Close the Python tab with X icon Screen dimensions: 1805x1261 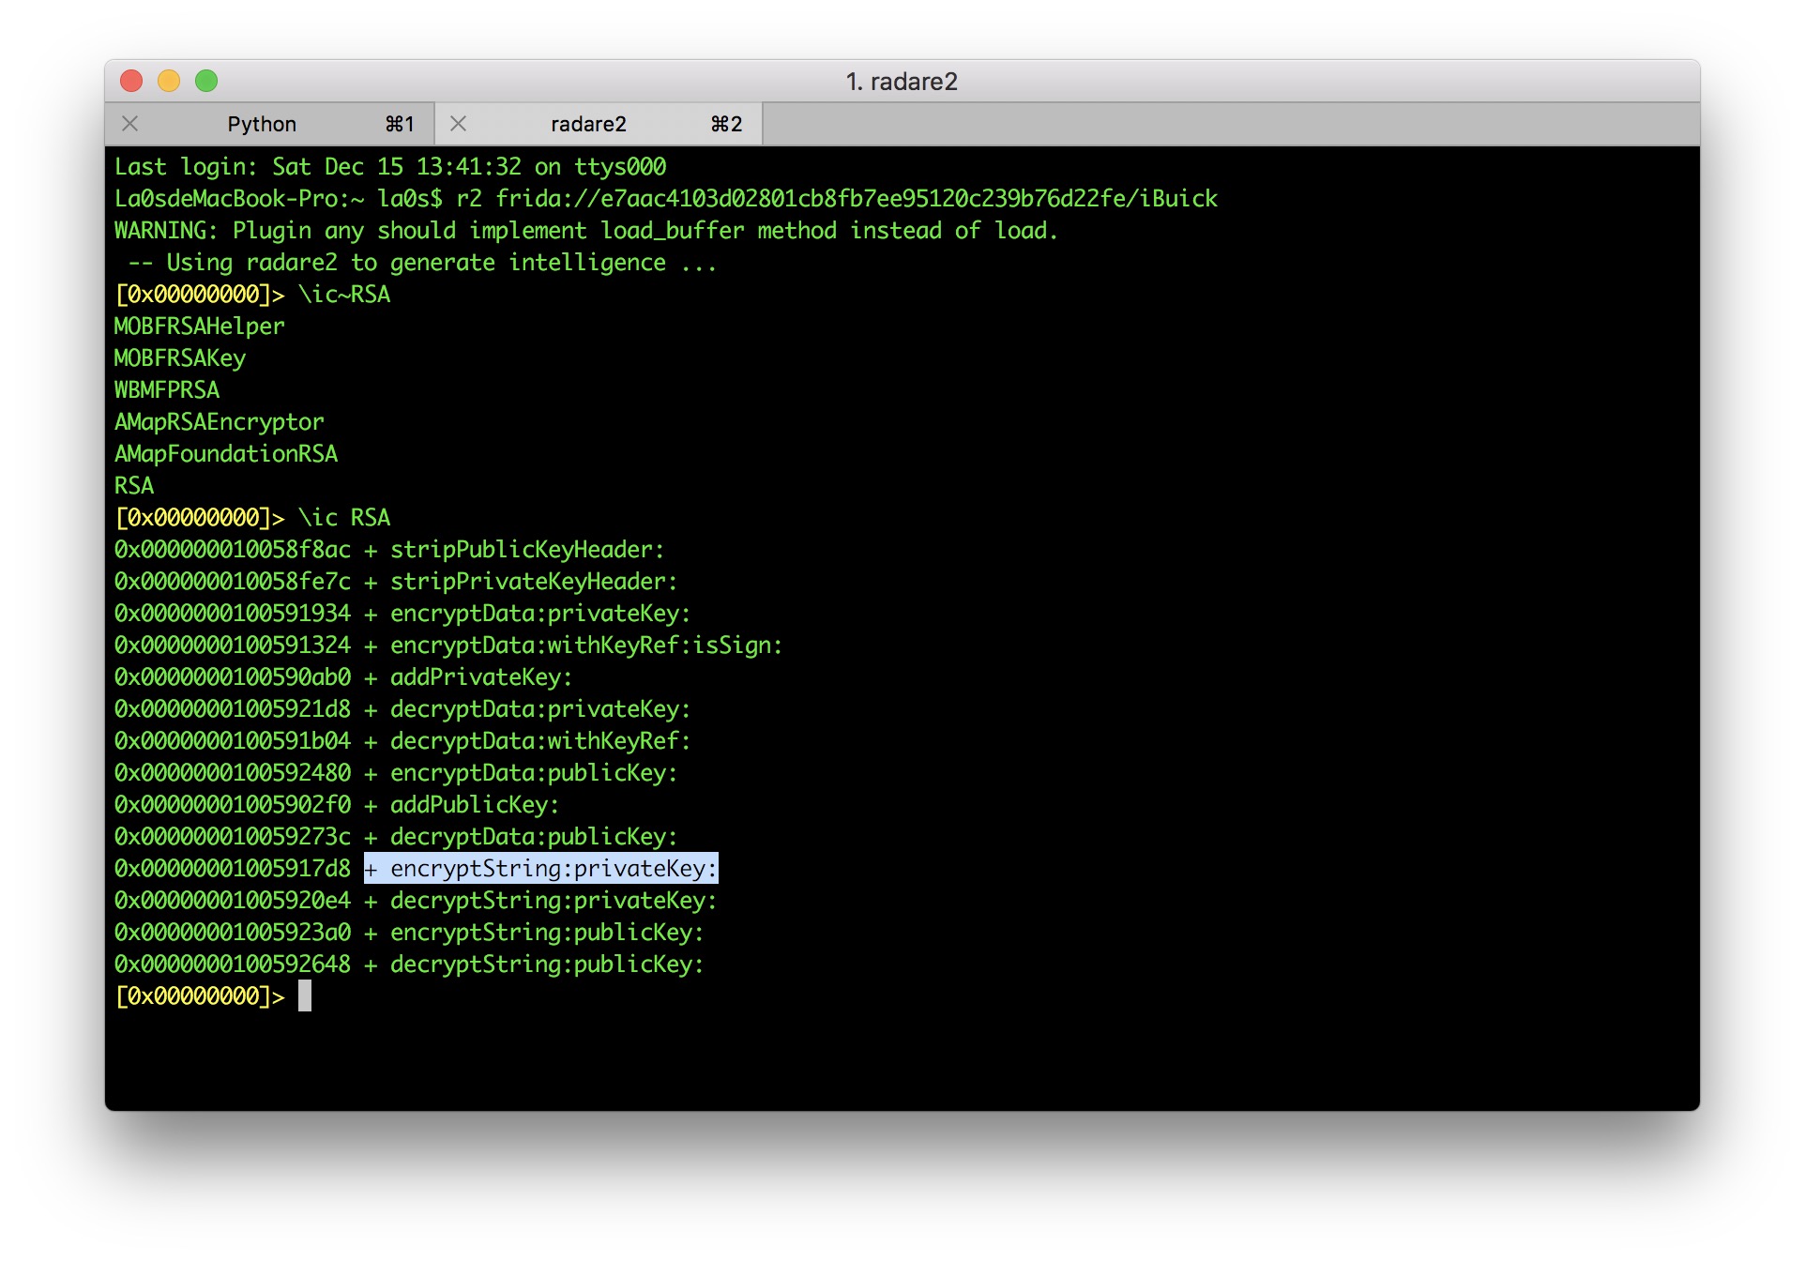130,124
